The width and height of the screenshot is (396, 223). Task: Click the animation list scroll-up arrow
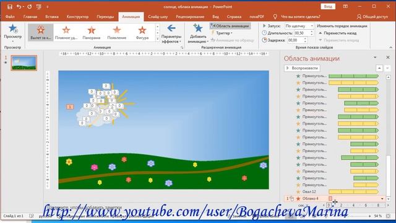[389, 77]
